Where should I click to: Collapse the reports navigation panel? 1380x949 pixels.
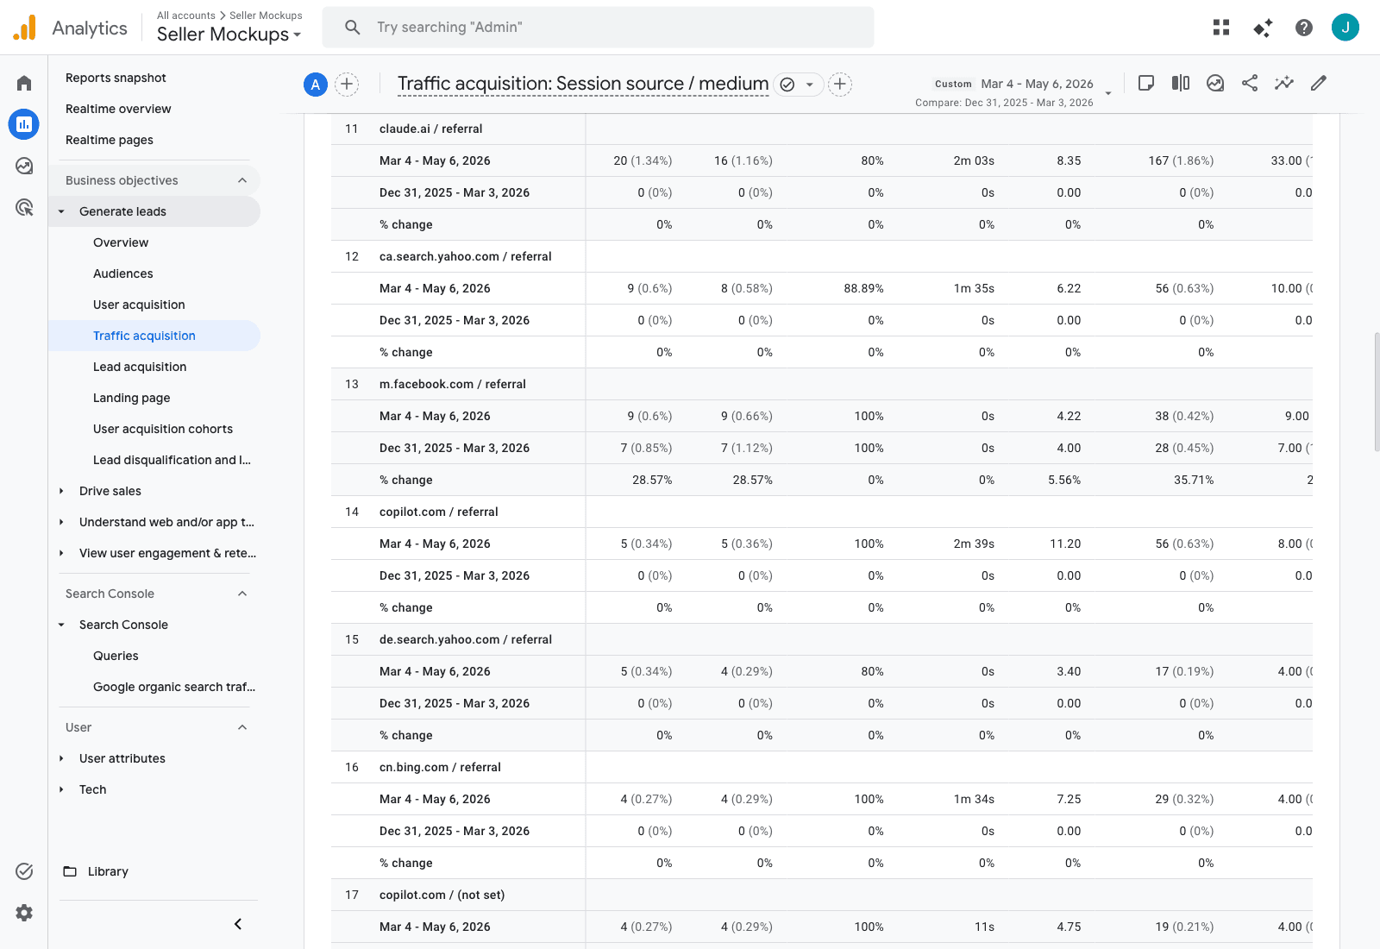(x=238, y=924)
